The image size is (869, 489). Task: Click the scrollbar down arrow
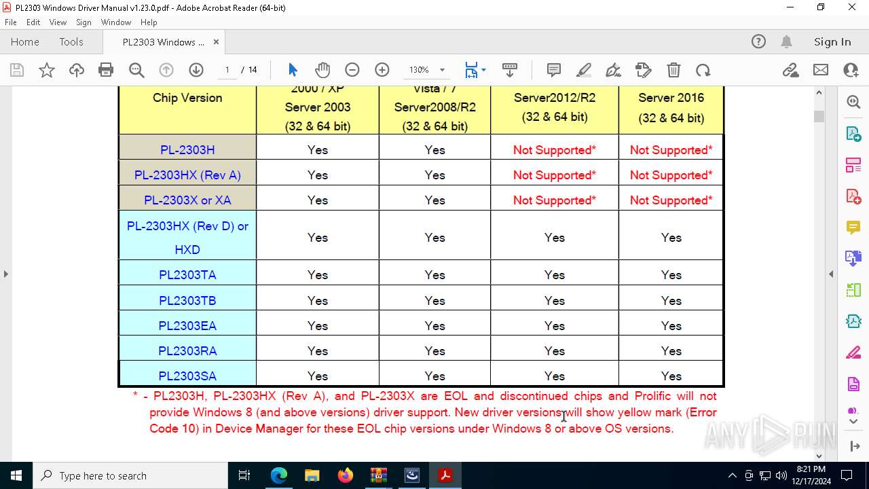pyautogui.click(x=819, y=456)
